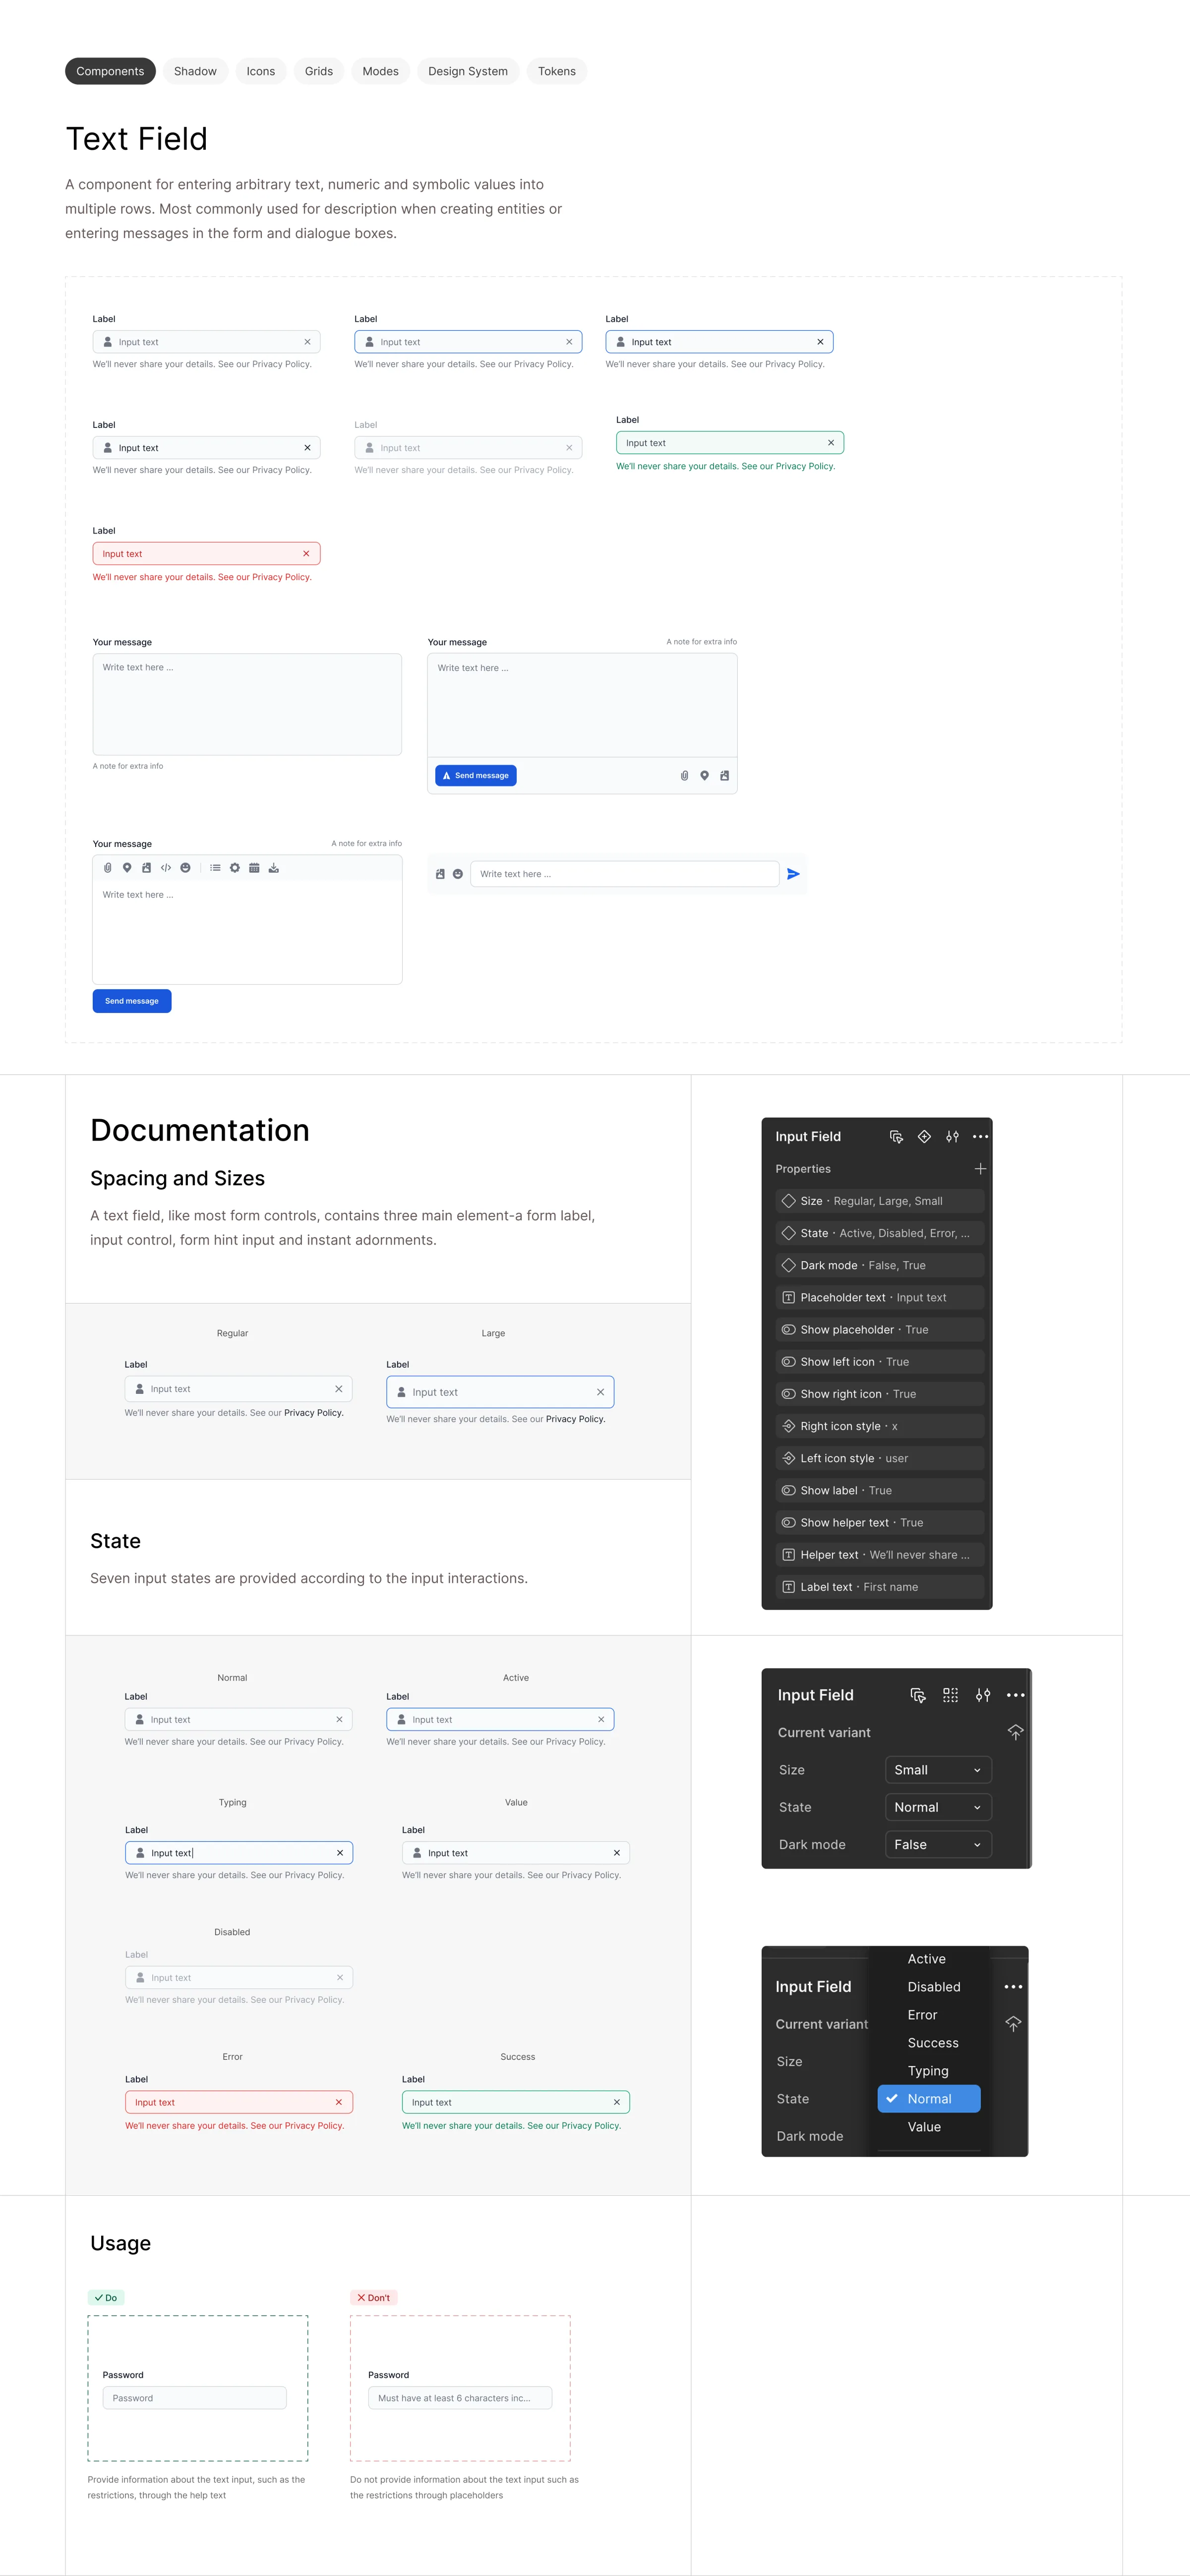The width and height of the screenshot is (1190, 2576).
Task: Click the gear settings icon in the editor toolbar
Action: 235,868
